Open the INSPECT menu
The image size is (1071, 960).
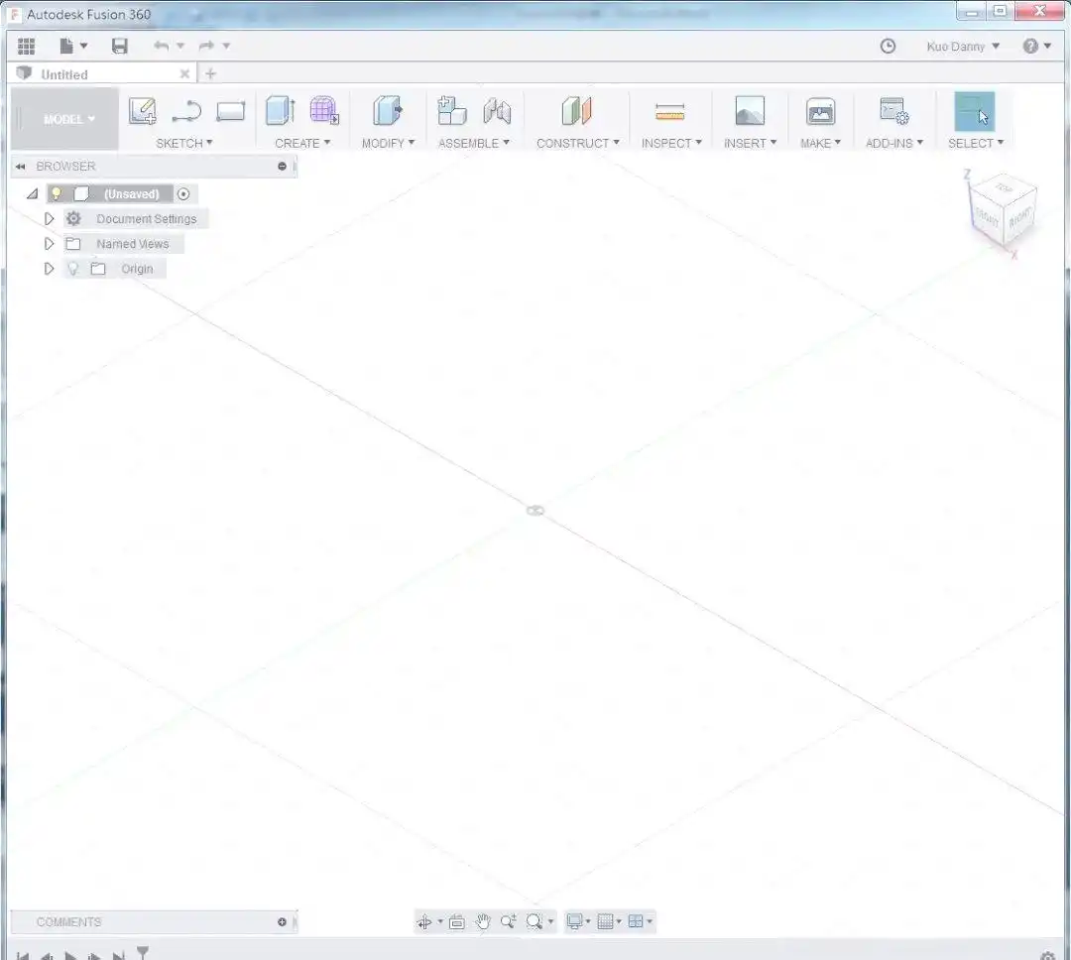coord(671,143)
